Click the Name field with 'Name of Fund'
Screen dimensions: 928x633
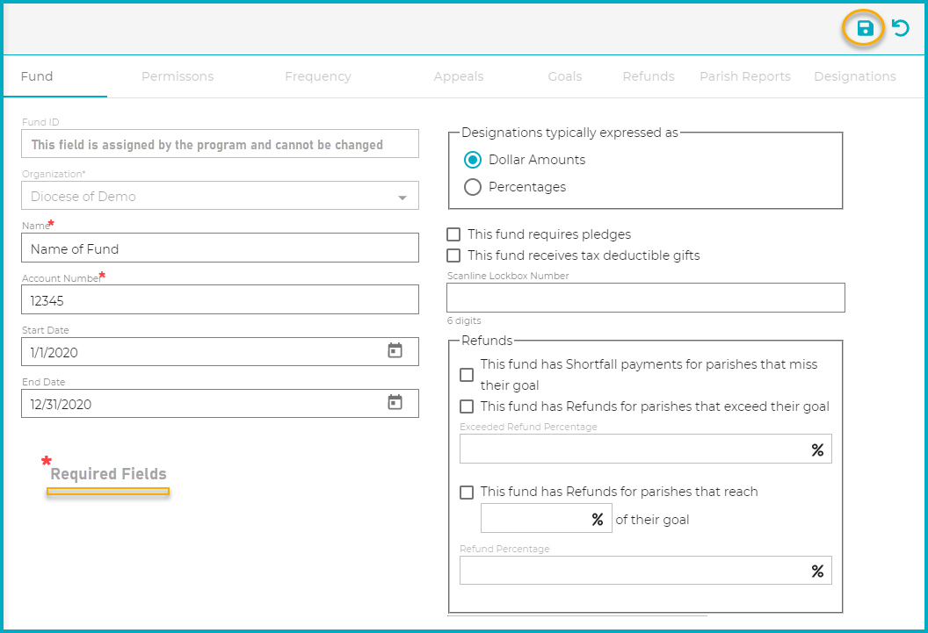(x=221, y=248)
